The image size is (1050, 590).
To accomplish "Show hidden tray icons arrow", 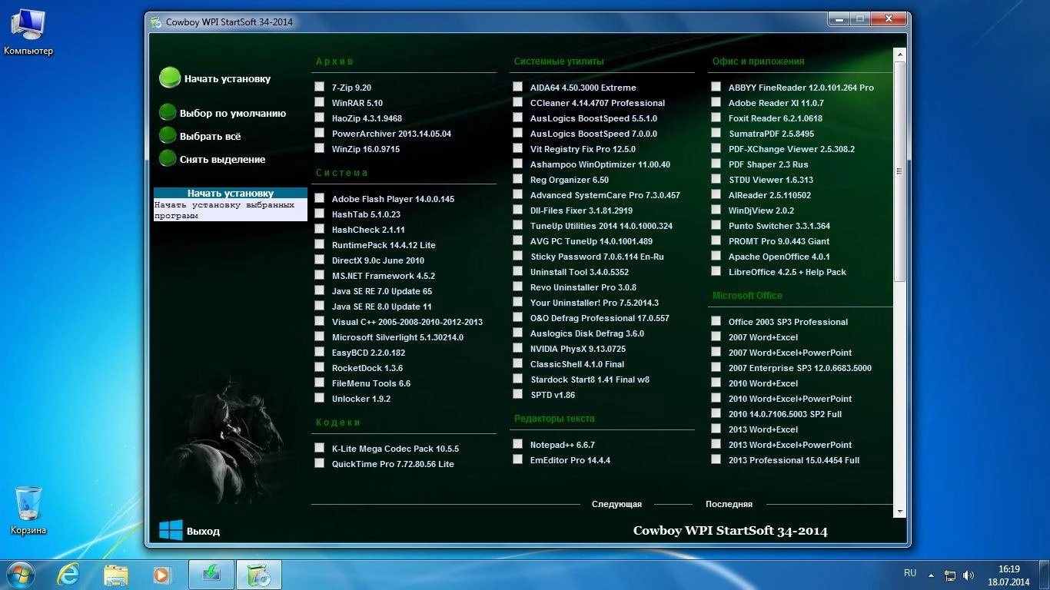I will pyautogui.click(x=932, y=575).
